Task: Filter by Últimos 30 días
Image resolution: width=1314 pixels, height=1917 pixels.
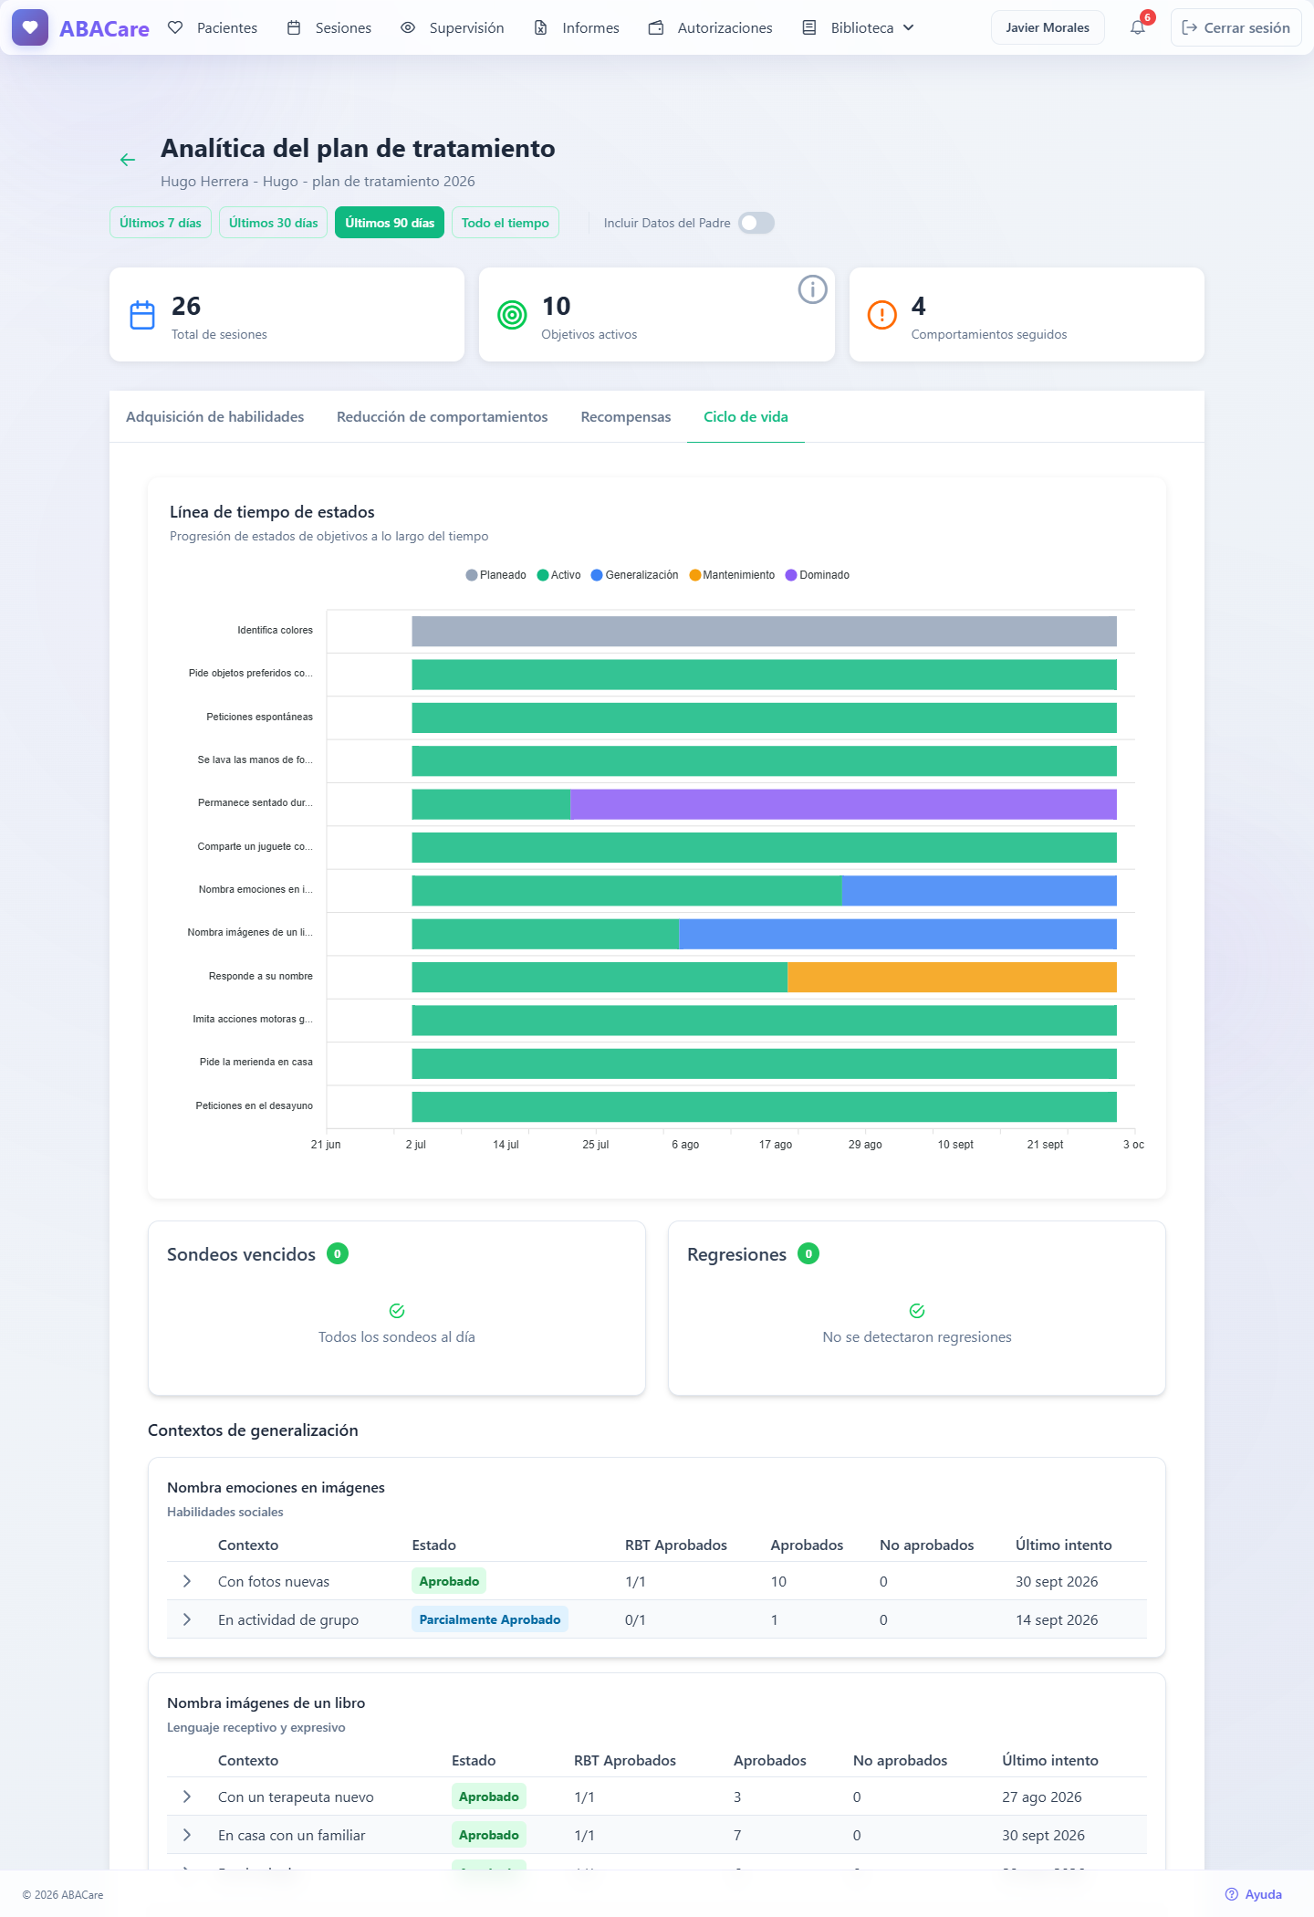Action: pyautogui.click(x=274, y=223)
